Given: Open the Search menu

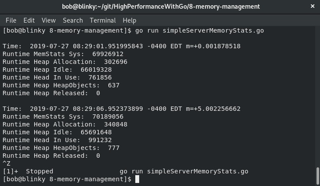Looking at the screenshot, I should (73, 20).
